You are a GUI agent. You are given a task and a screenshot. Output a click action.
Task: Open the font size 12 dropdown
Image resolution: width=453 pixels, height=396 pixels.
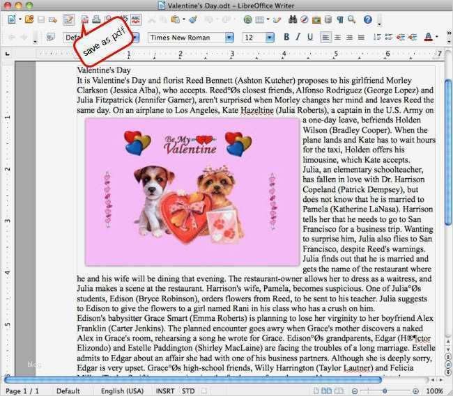coord(269,37)
